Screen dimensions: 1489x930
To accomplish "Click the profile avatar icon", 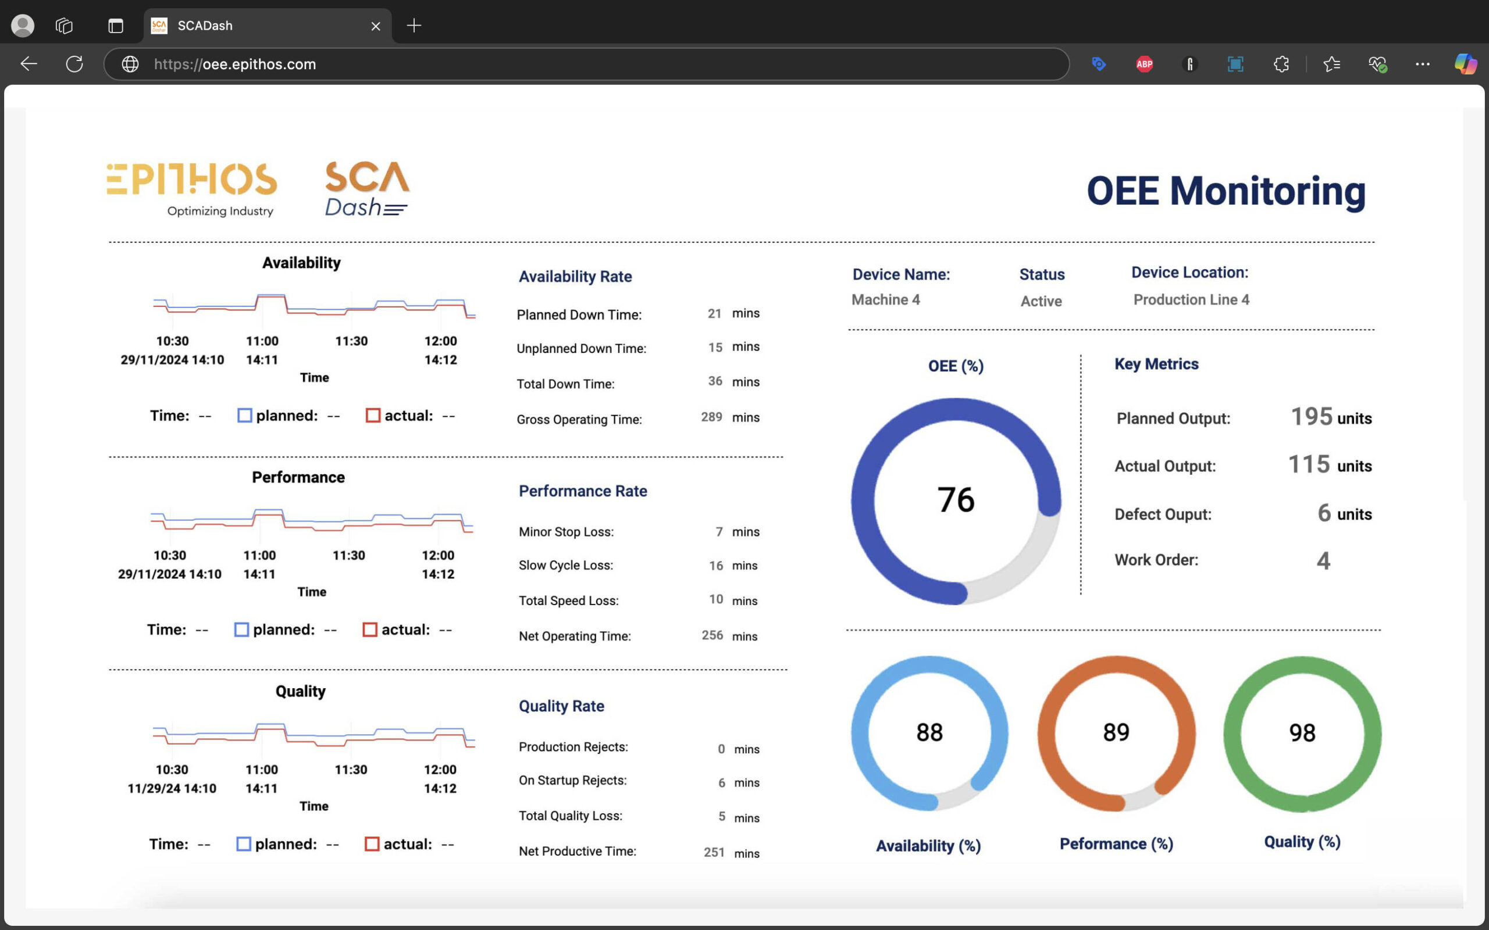I will point(23,26).
